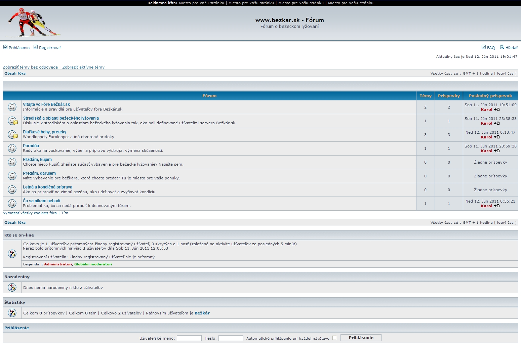Viewport: 521px width, 344px height.
Task: Enable automatic login on each visit checkbox
Action: pyautogui.click(x=334, y=338)
